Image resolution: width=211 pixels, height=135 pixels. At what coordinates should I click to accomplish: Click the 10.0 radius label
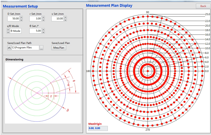(207, 48)
